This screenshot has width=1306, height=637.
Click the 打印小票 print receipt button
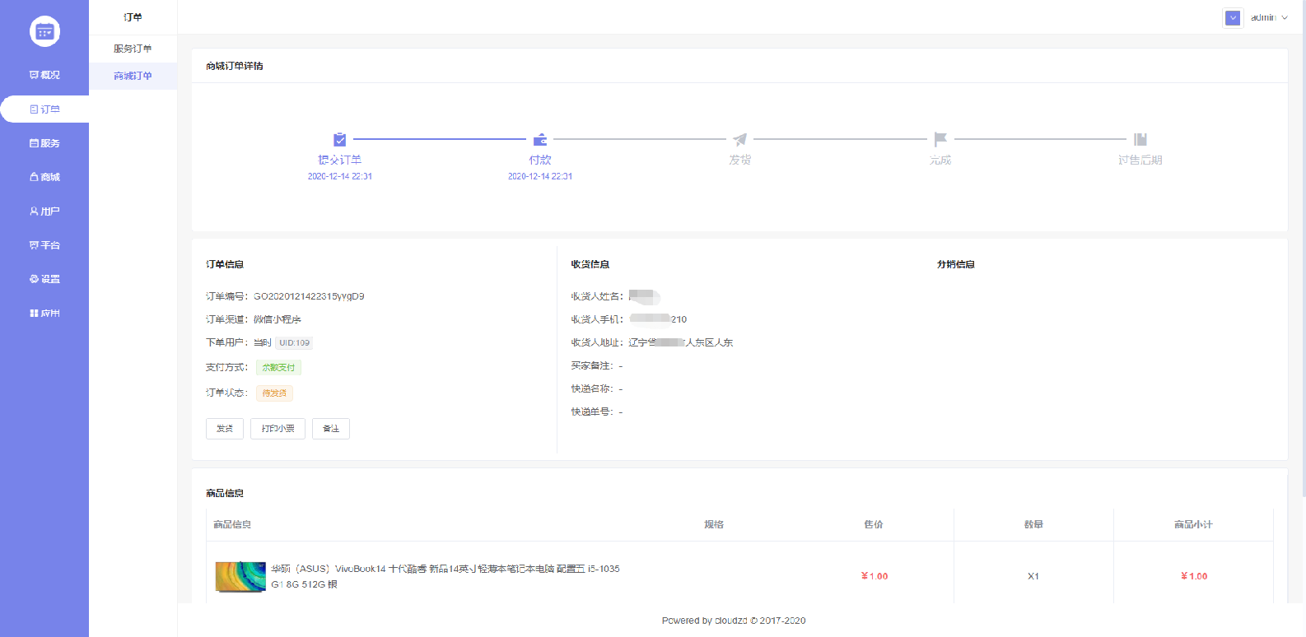click(278, 429)
